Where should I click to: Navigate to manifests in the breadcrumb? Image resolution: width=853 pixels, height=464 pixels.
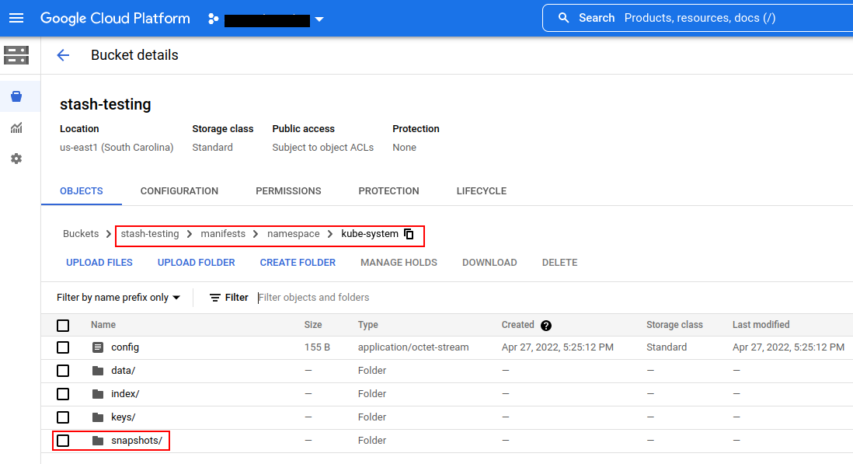(223, 234)
